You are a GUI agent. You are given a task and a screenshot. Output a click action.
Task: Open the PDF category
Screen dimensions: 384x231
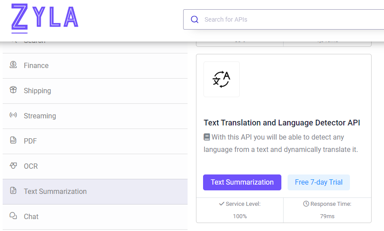[95, 141]
